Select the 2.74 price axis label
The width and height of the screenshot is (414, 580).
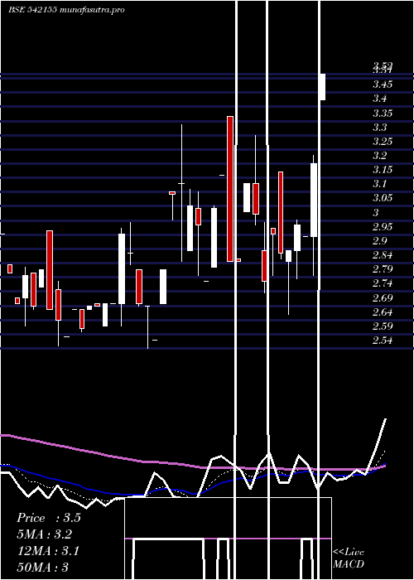(x=383, y=283)
